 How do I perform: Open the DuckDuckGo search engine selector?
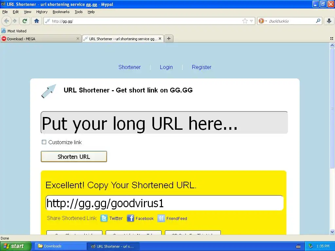click(263, 21)
